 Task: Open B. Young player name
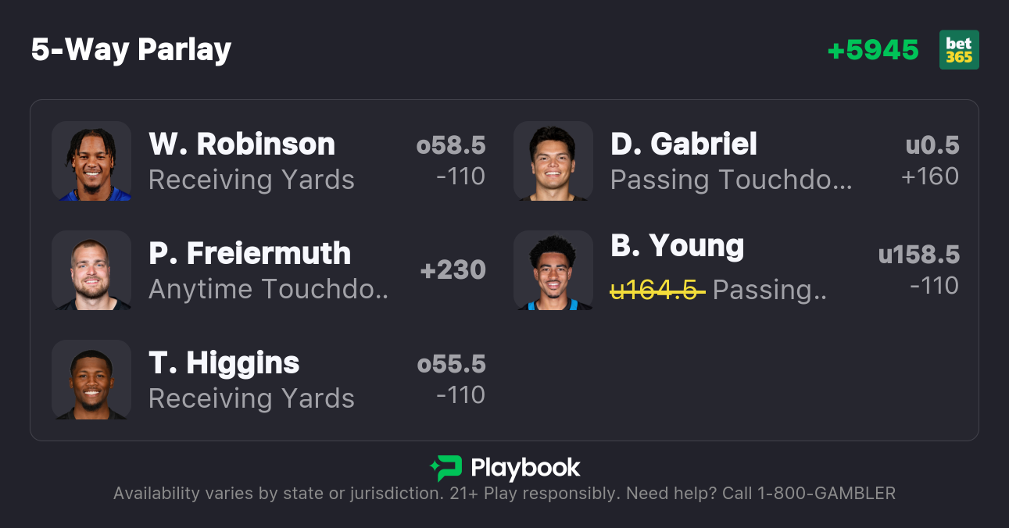[x=677, y=245]
